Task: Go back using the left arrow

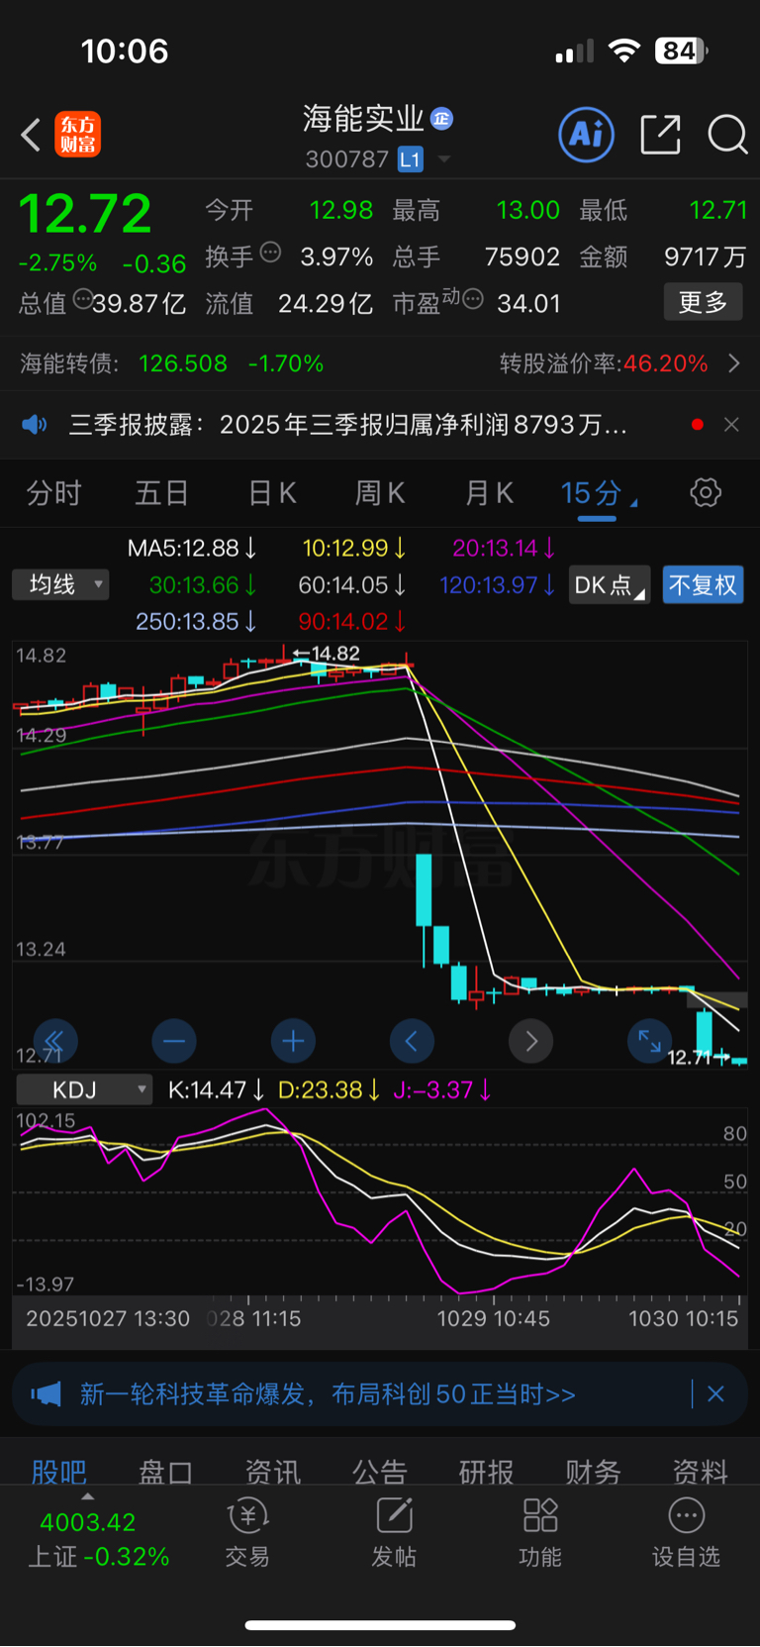Action: [31, 135]
